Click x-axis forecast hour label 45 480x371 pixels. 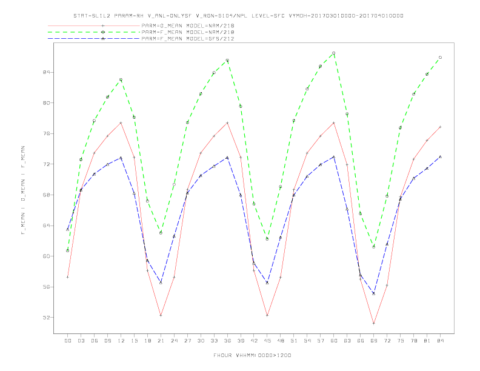pyautogui.click(x=267, y=341)
